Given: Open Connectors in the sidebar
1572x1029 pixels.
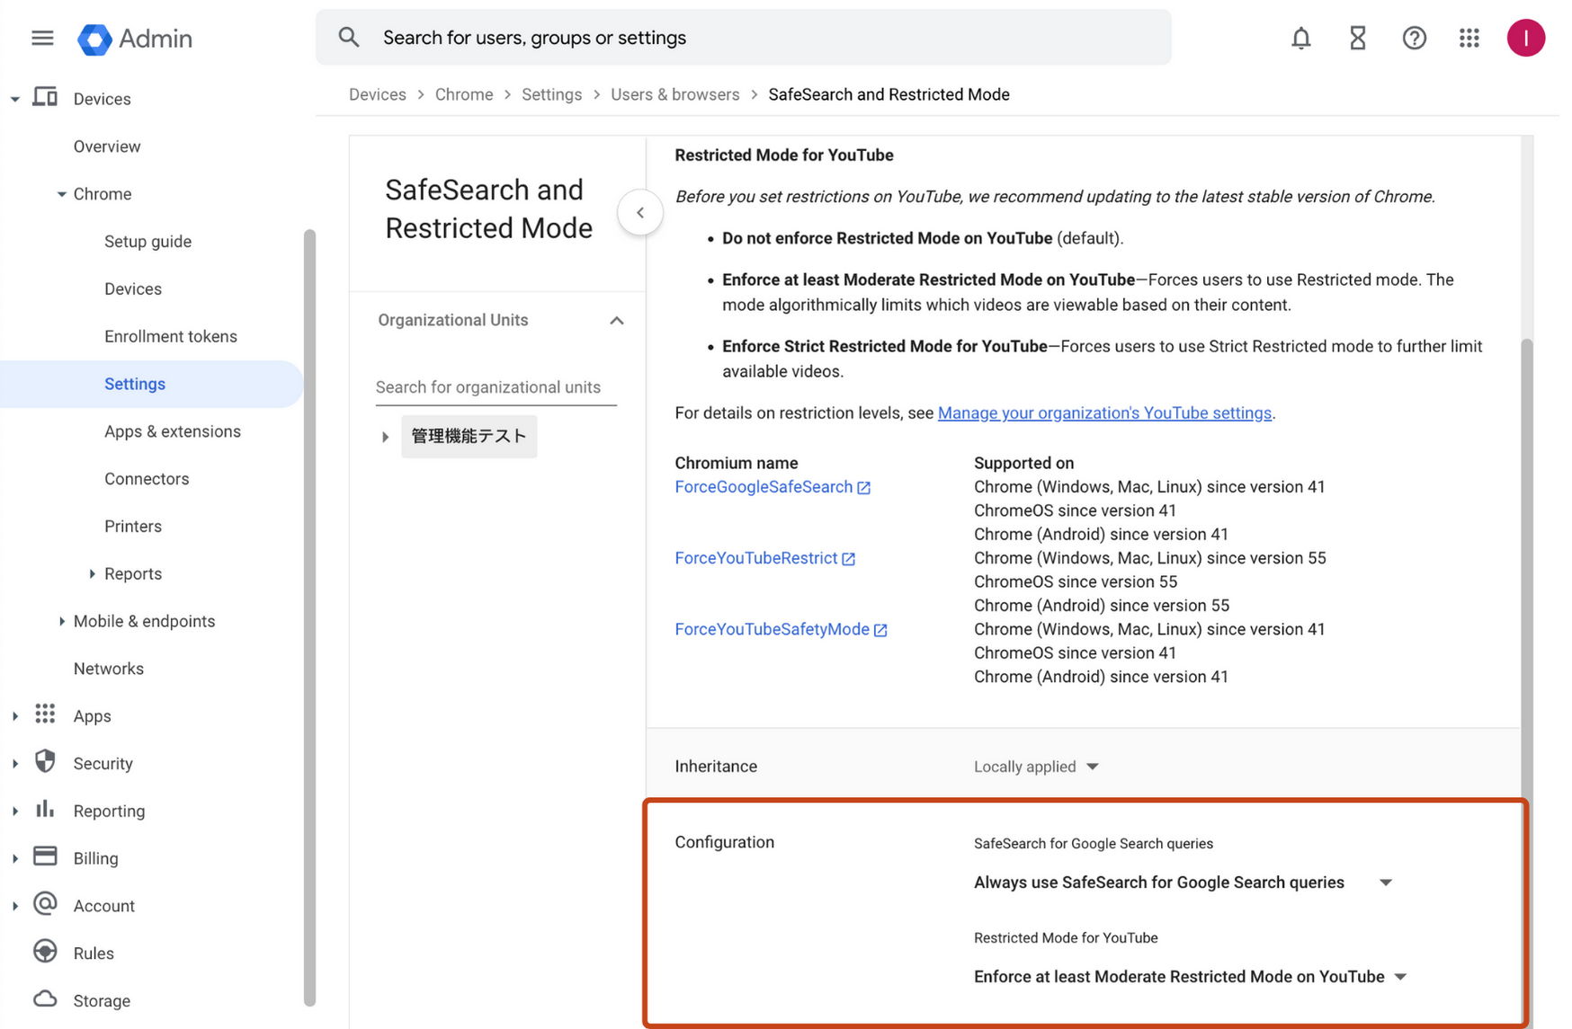Looking at the screenshot, I should click(x=147, y=479).
